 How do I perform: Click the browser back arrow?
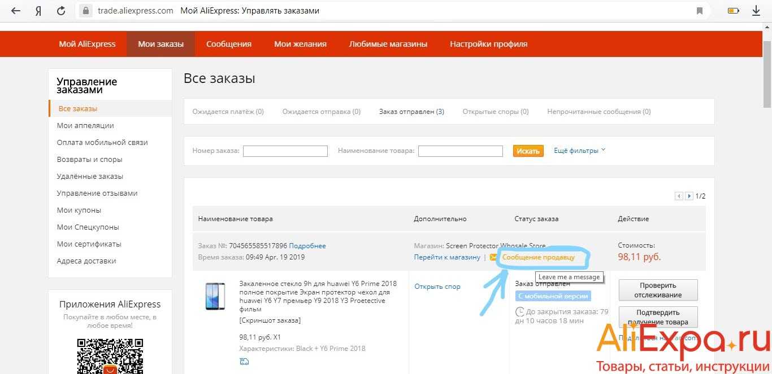[16, 11]
